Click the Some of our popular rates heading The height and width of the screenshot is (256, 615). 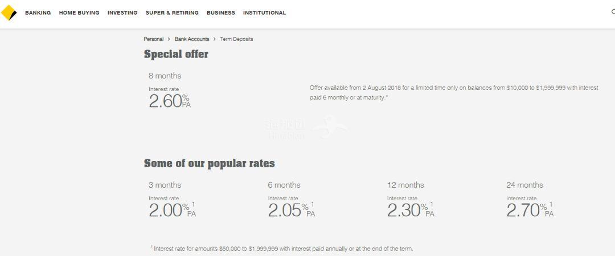(x=209, y=164)
